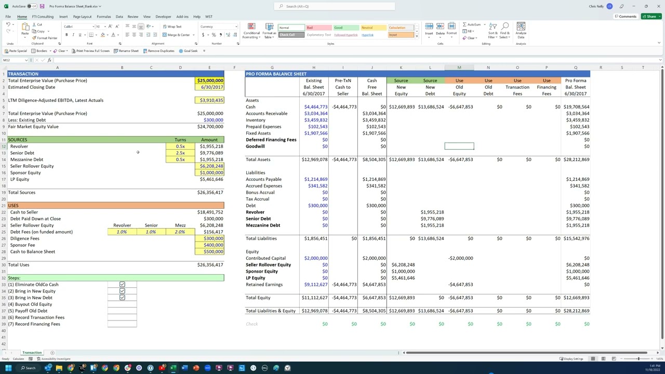Click the Merge & Center button

point(177,35)
